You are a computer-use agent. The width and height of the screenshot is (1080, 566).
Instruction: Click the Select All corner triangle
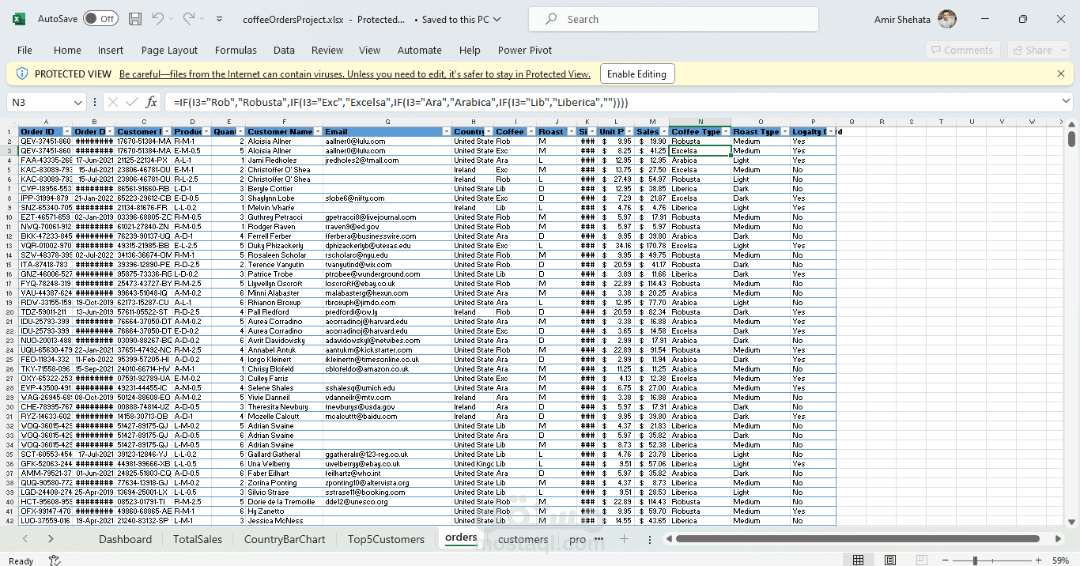(9, 122)
